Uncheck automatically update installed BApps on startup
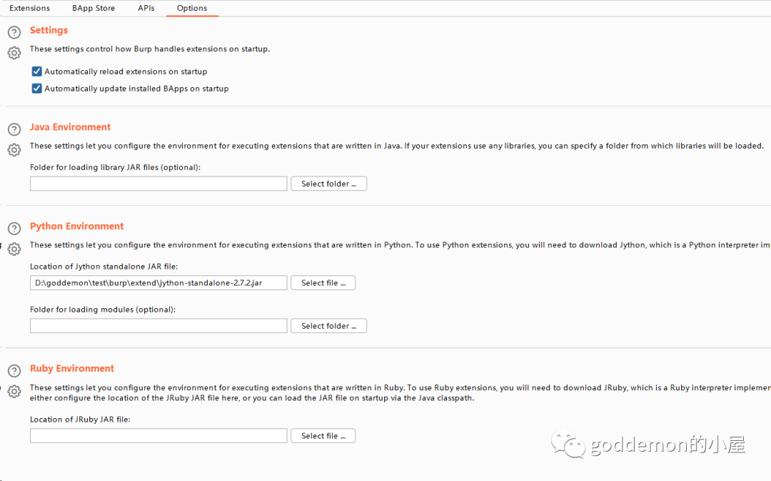Image resolution: width=771 pixels, height=481 pixels. coord(37,89)
